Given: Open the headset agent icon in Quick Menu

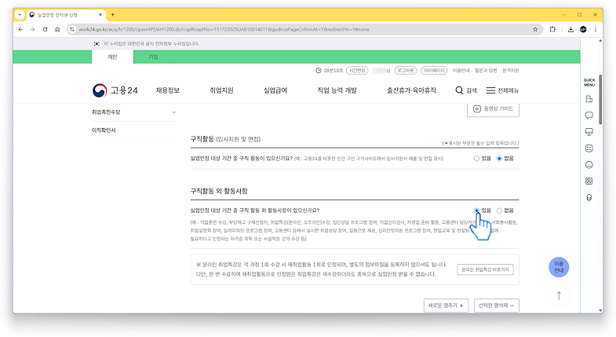Looking at the screenshot, I should click(x=589, y=198).
